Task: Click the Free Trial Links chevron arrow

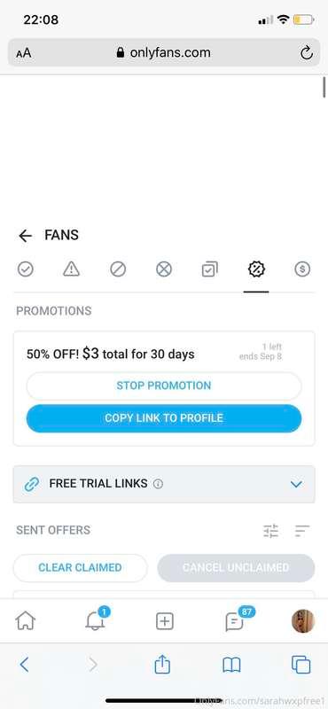Action: tap(296, 484)
